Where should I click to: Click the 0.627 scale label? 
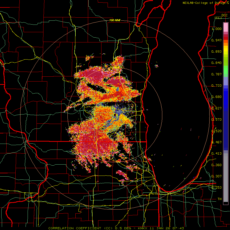[x=216, y=108]
